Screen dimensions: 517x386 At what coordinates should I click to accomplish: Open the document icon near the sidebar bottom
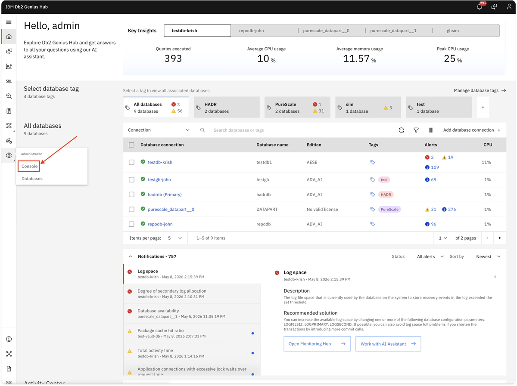point(9,369)
